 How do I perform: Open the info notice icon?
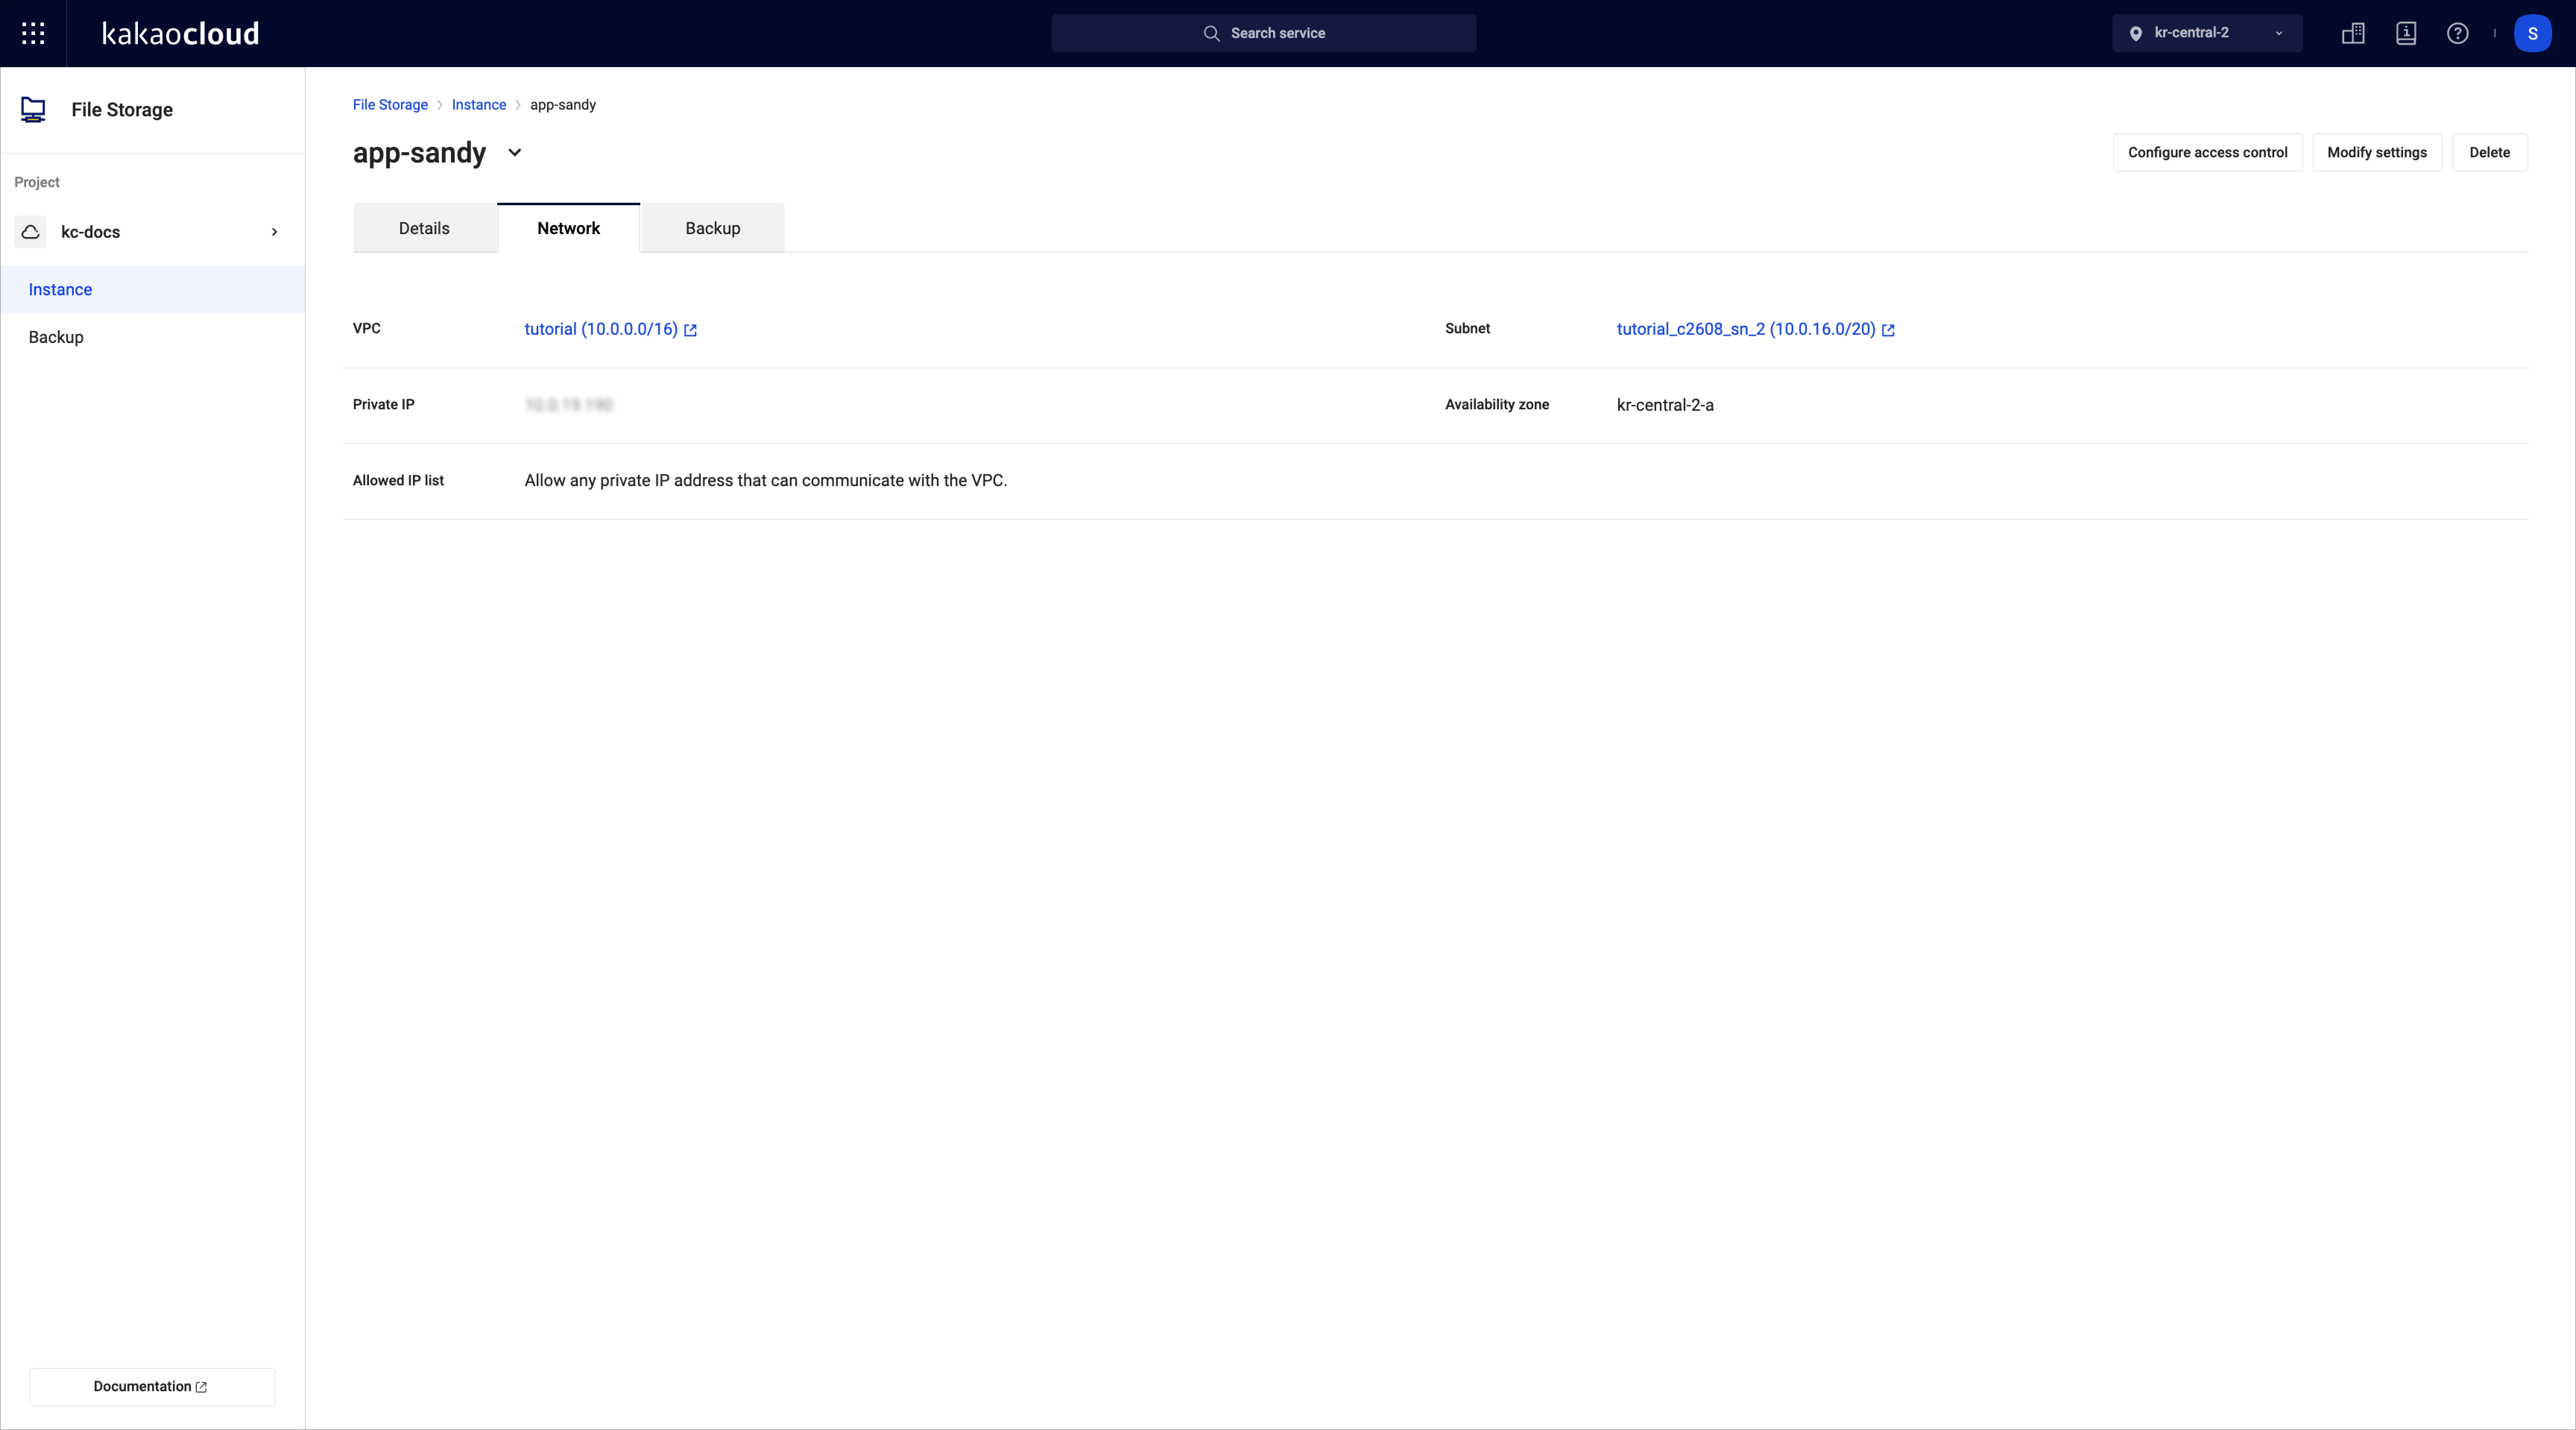2406,33
